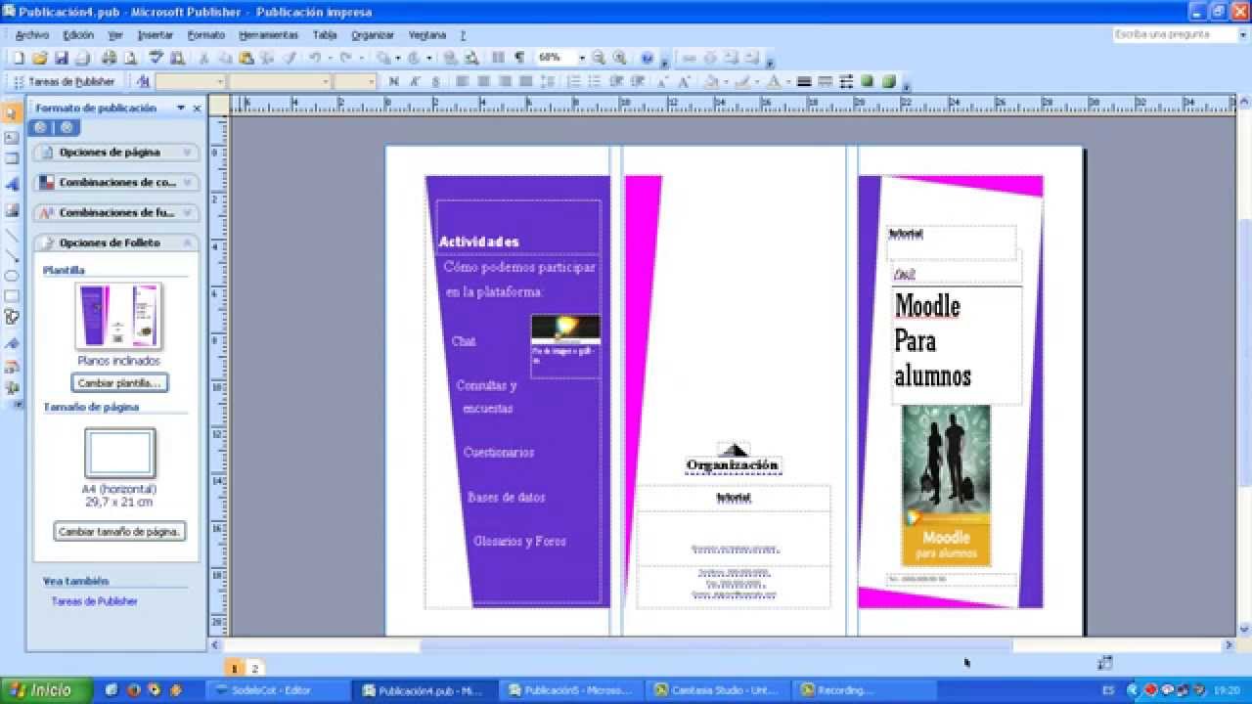This screenshot has height=704, width=1252.
Task: Toggle special characters paragraph mark icon
Action: pyautogui.click(x=519, y=58)
